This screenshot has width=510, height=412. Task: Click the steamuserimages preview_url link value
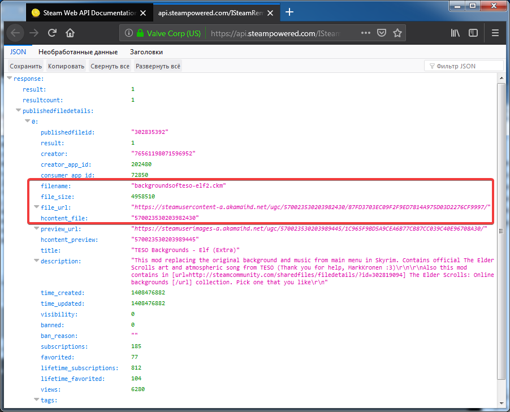[309, 228]
